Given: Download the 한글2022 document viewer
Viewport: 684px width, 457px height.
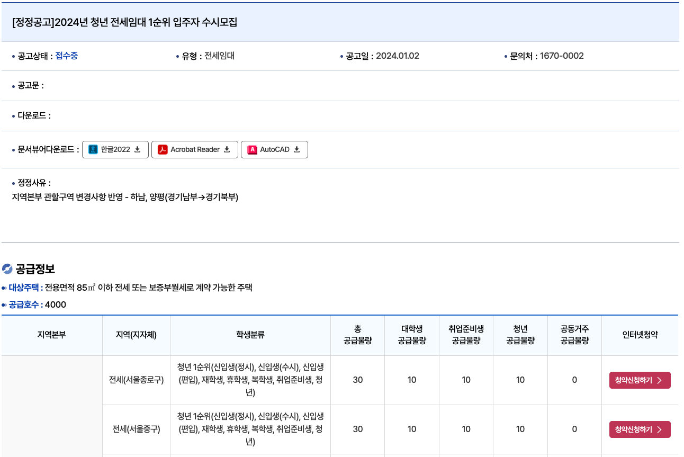Looking at the screenshot, I should click(x=115, y=149).
